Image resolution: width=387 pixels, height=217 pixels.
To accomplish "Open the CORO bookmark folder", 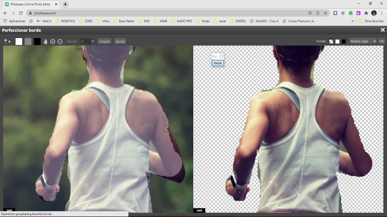I will tap(86, 21).
